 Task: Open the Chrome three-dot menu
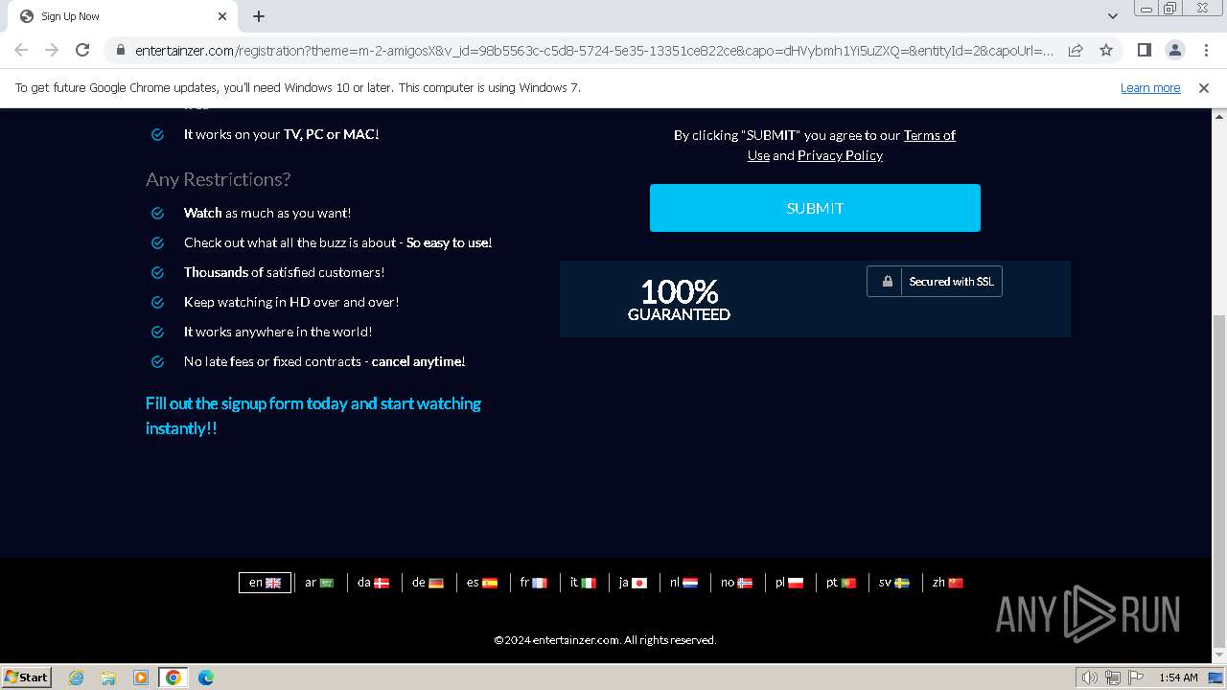pos(1205,50)
